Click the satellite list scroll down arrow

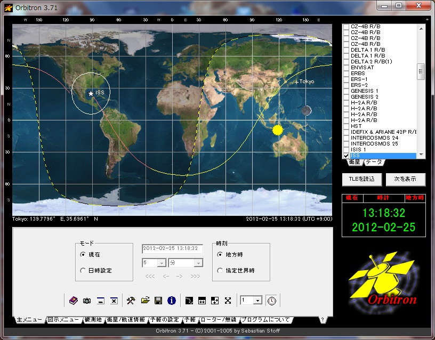(421, 155)
